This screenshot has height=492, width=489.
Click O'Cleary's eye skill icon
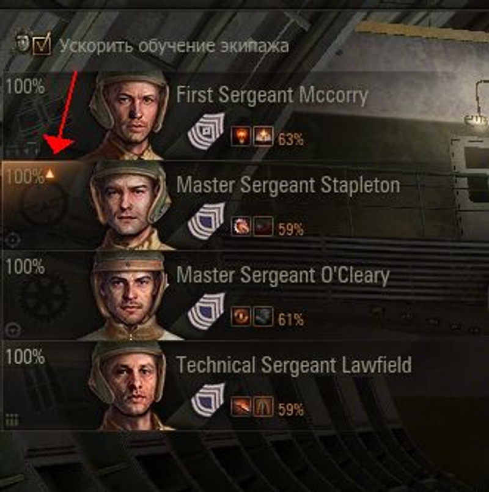tap(241, 317)
